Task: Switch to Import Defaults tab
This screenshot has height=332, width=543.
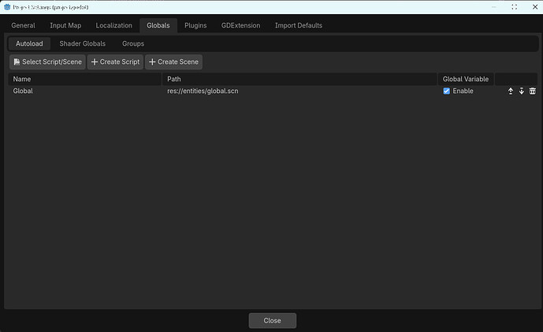Action: (299, 25)
